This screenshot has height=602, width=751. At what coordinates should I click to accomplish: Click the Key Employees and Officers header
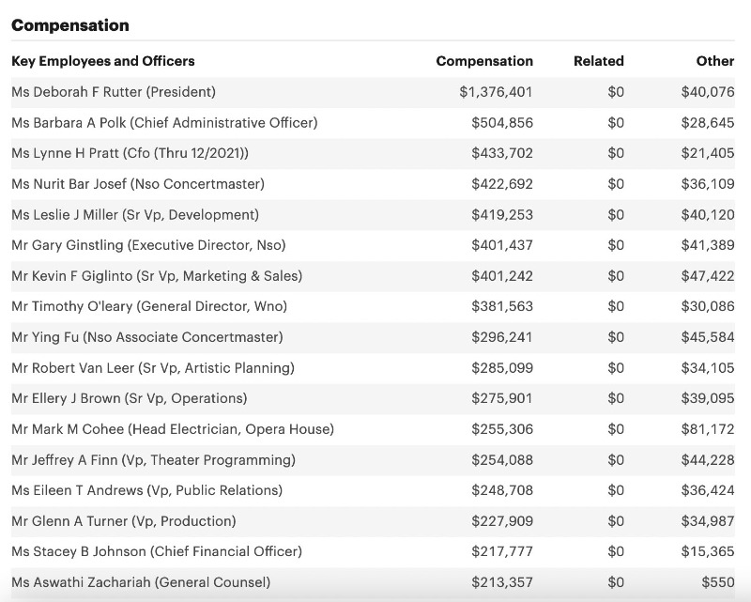[x=103, y=61]
